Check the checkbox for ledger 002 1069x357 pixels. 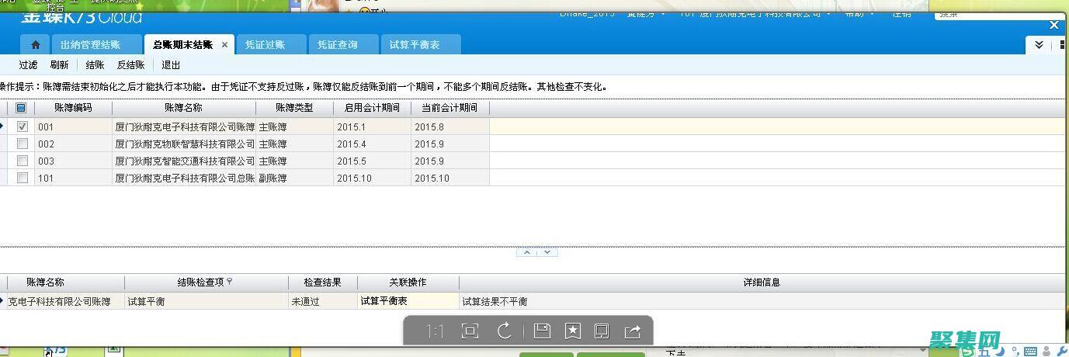coord(23,144)
